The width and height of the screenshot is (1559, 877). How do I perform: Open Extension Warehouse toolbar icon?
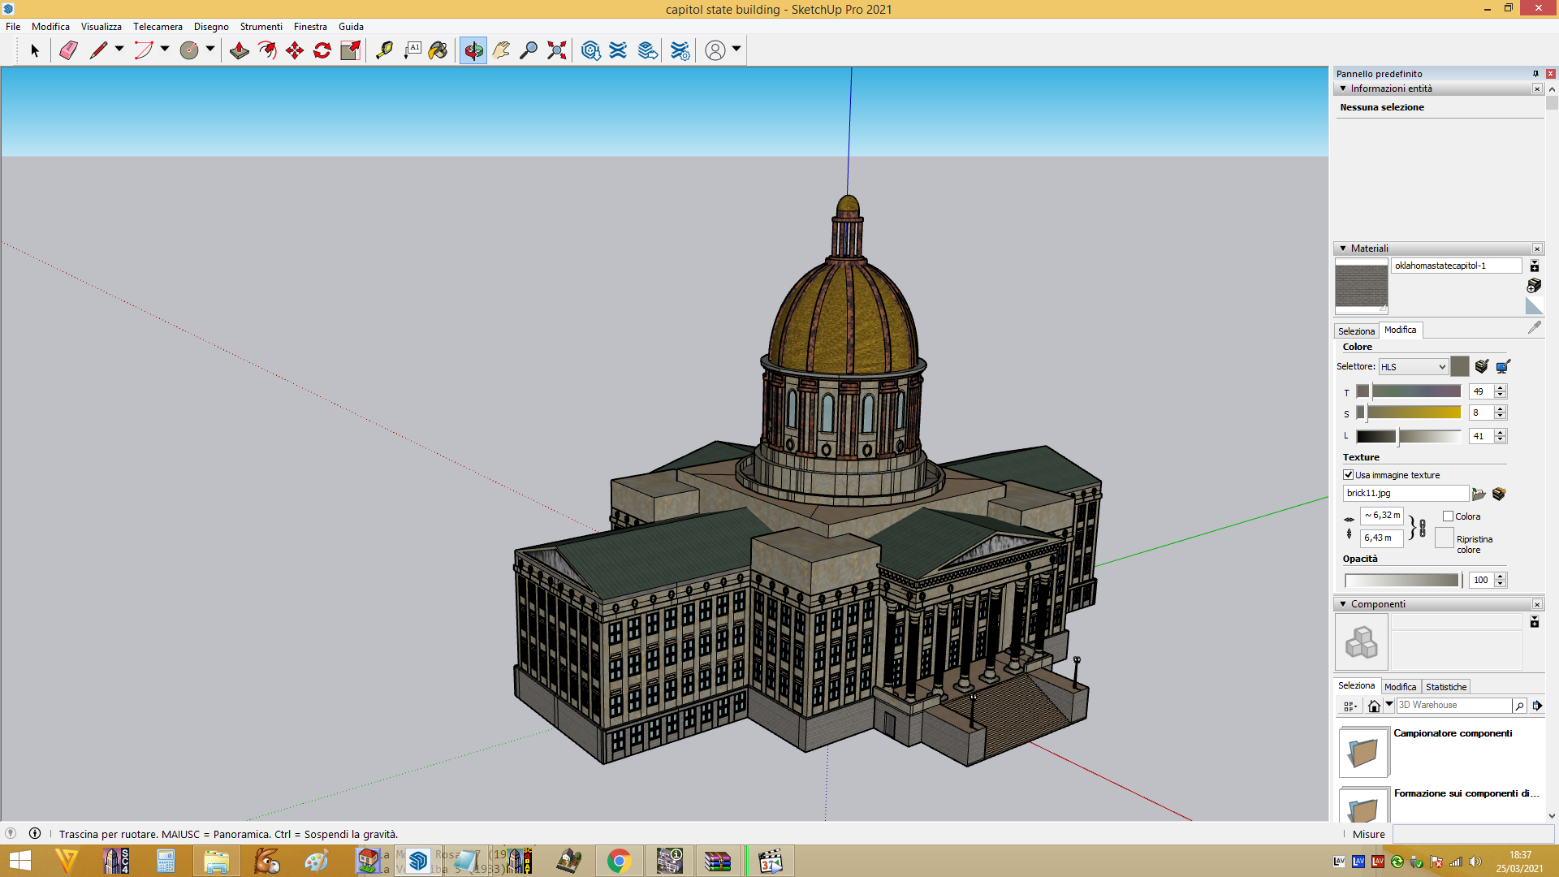click(618, 50)
